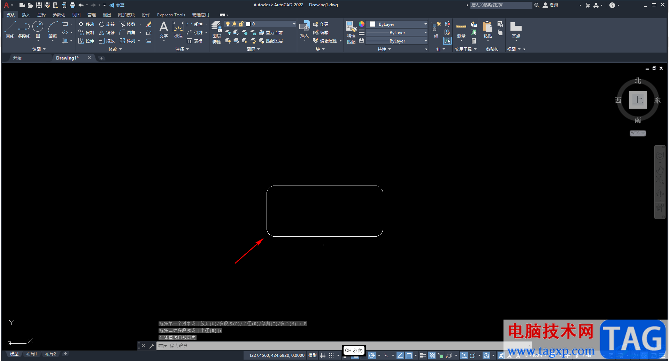Click the Trim (修剪) tool

click(x=128, y=24)
